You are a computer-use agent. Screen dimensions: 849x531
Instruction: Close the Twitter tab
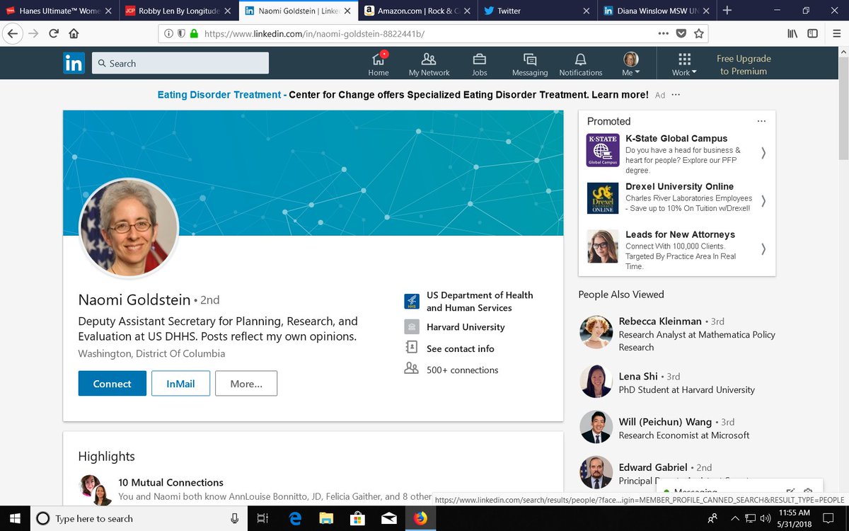(586, 11)
